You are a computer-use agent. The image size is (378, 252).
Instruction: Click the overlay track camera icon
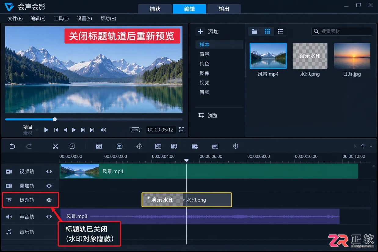(x=9, y=186)
